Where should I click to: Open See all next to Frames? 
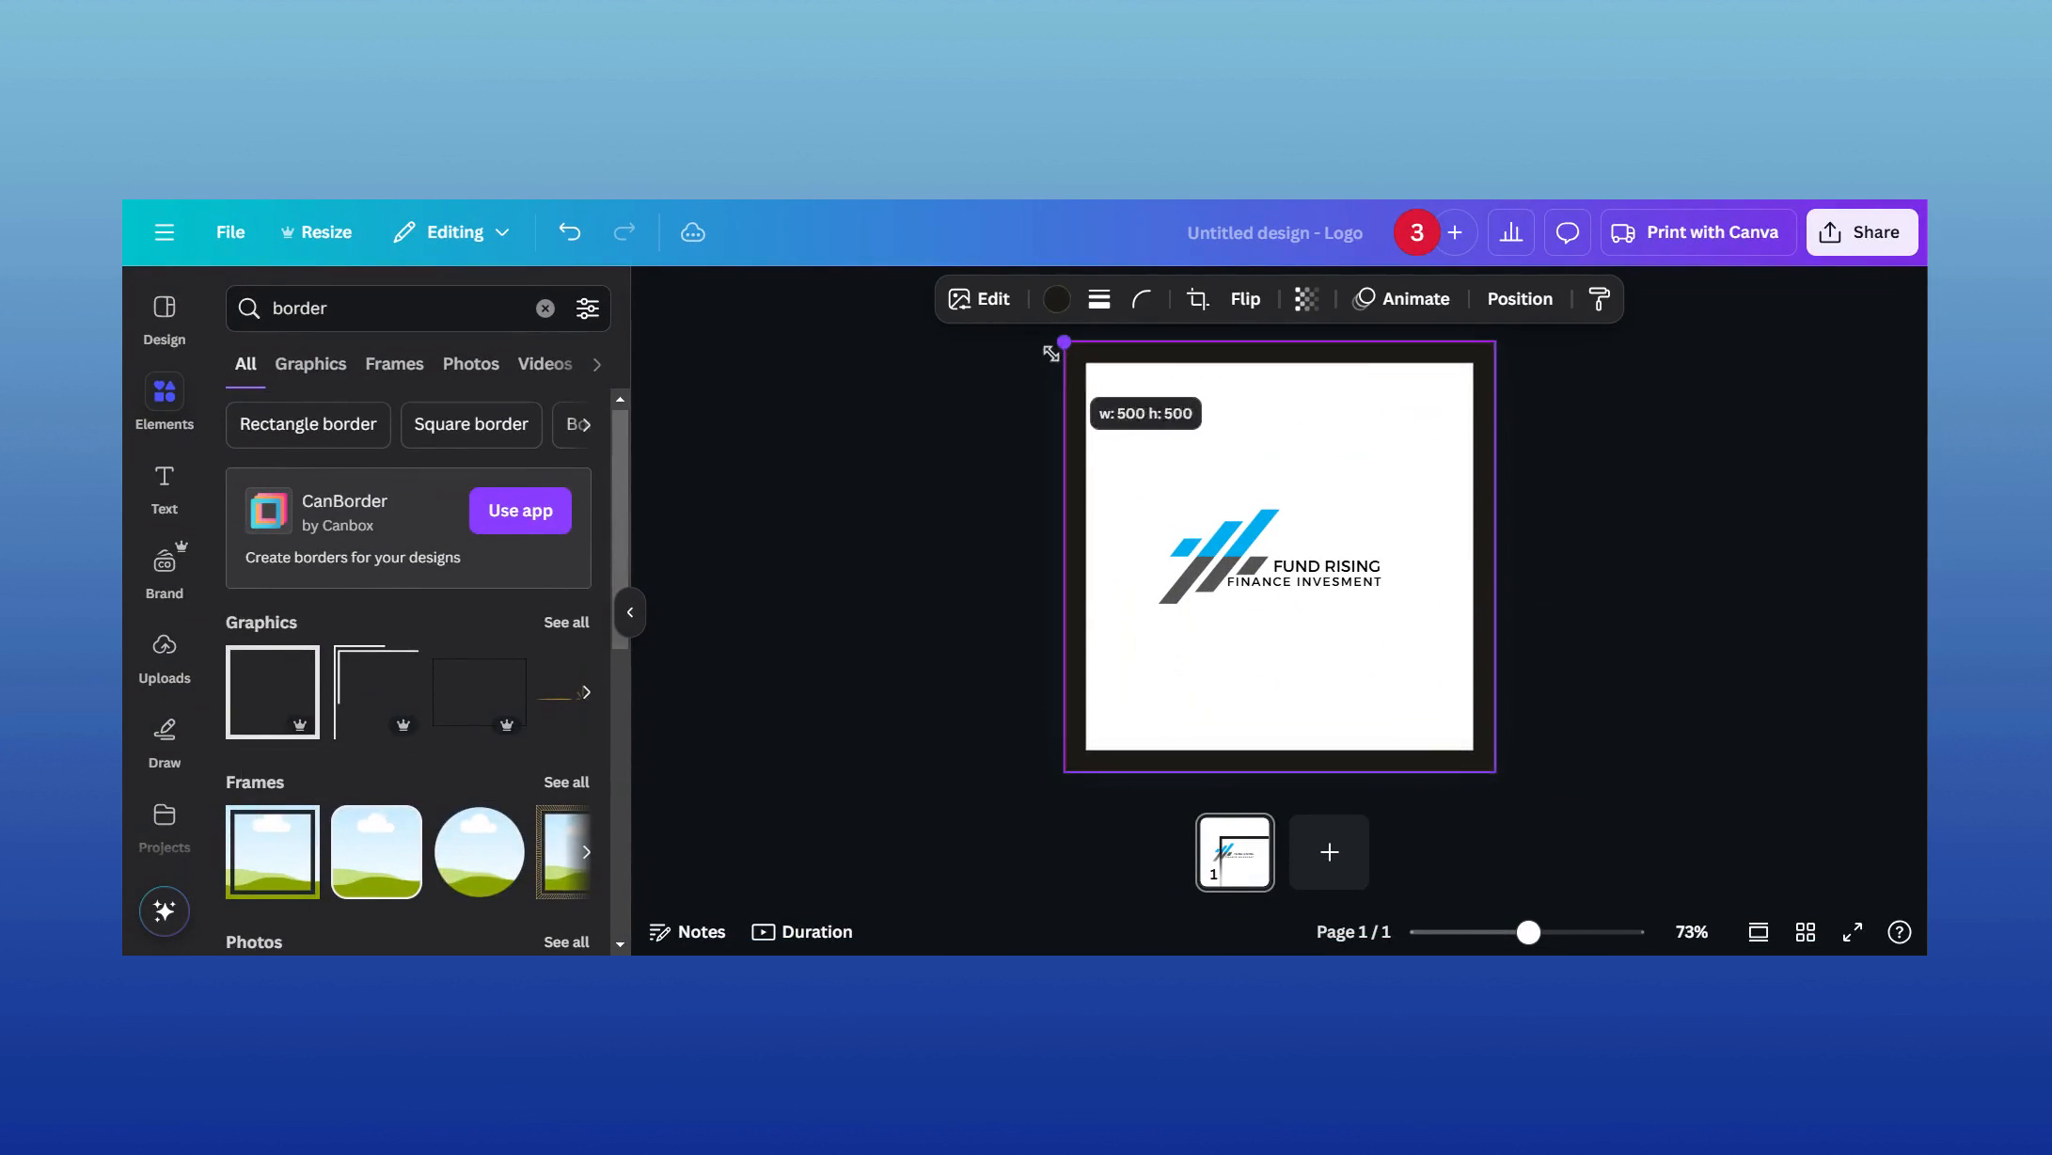coord(566,782)
